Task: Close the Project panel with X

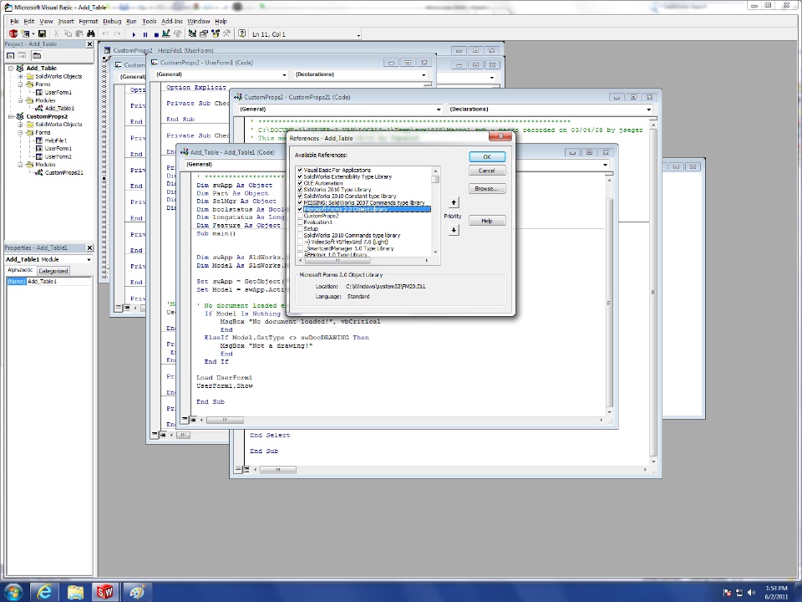Action: pos(89,44)
